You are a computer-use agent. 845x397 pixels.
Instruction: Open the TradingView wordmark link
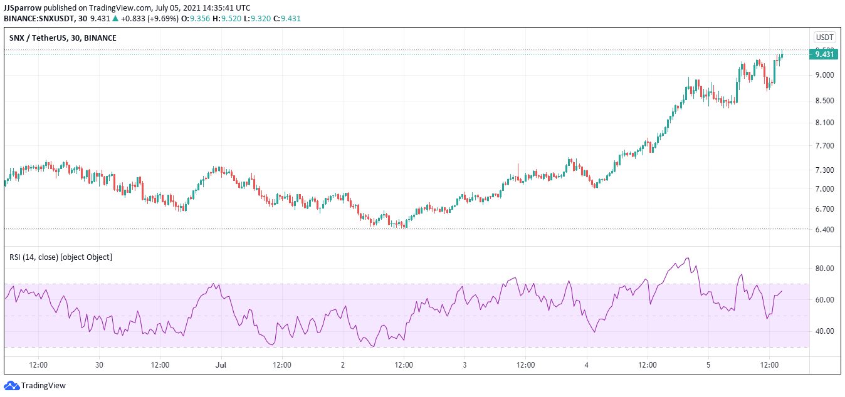click(43, 386)
